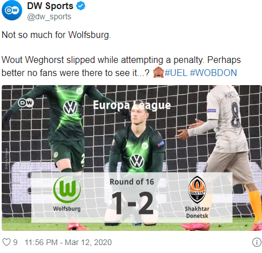Click the blue verified badge
The image size is (262, 253).
pyautogui.click(x=81, y=6)
